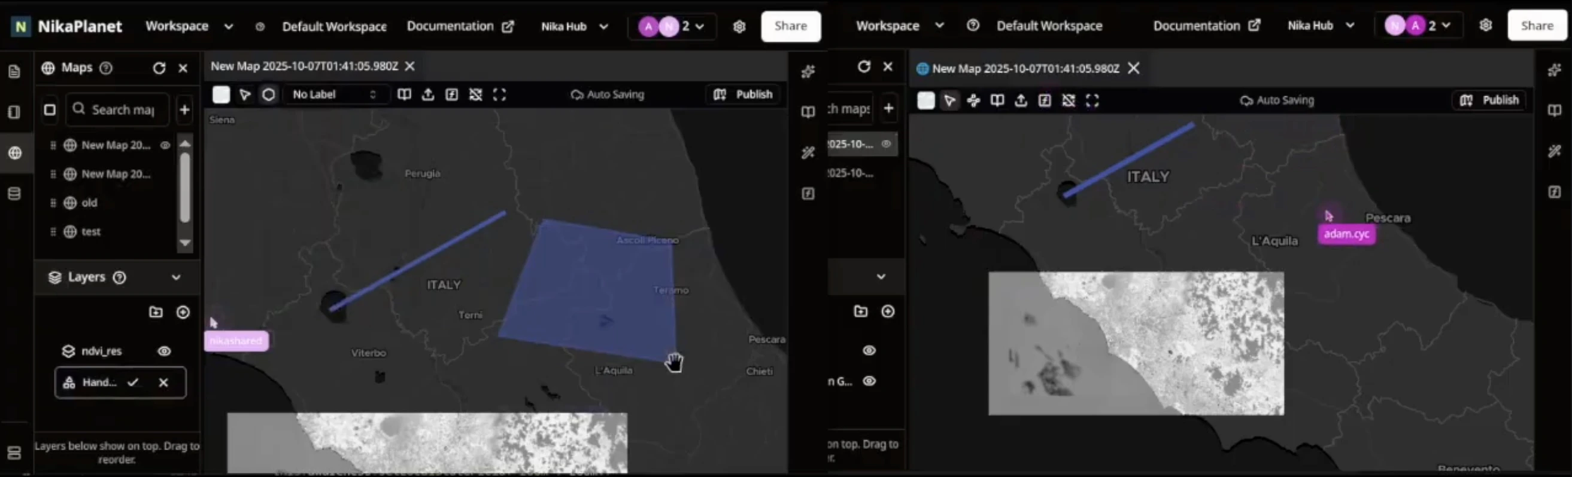Click the NikaPlanet logo icon

coord(21,26)
